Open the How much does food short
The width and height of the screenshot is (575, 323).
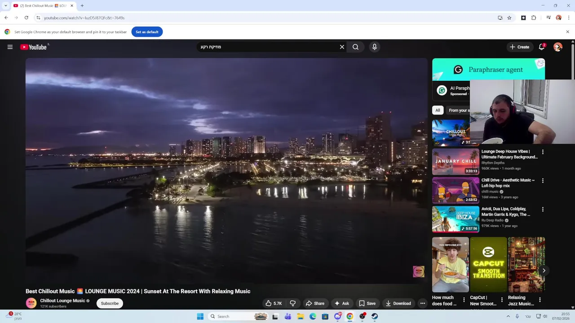(450, 265)
